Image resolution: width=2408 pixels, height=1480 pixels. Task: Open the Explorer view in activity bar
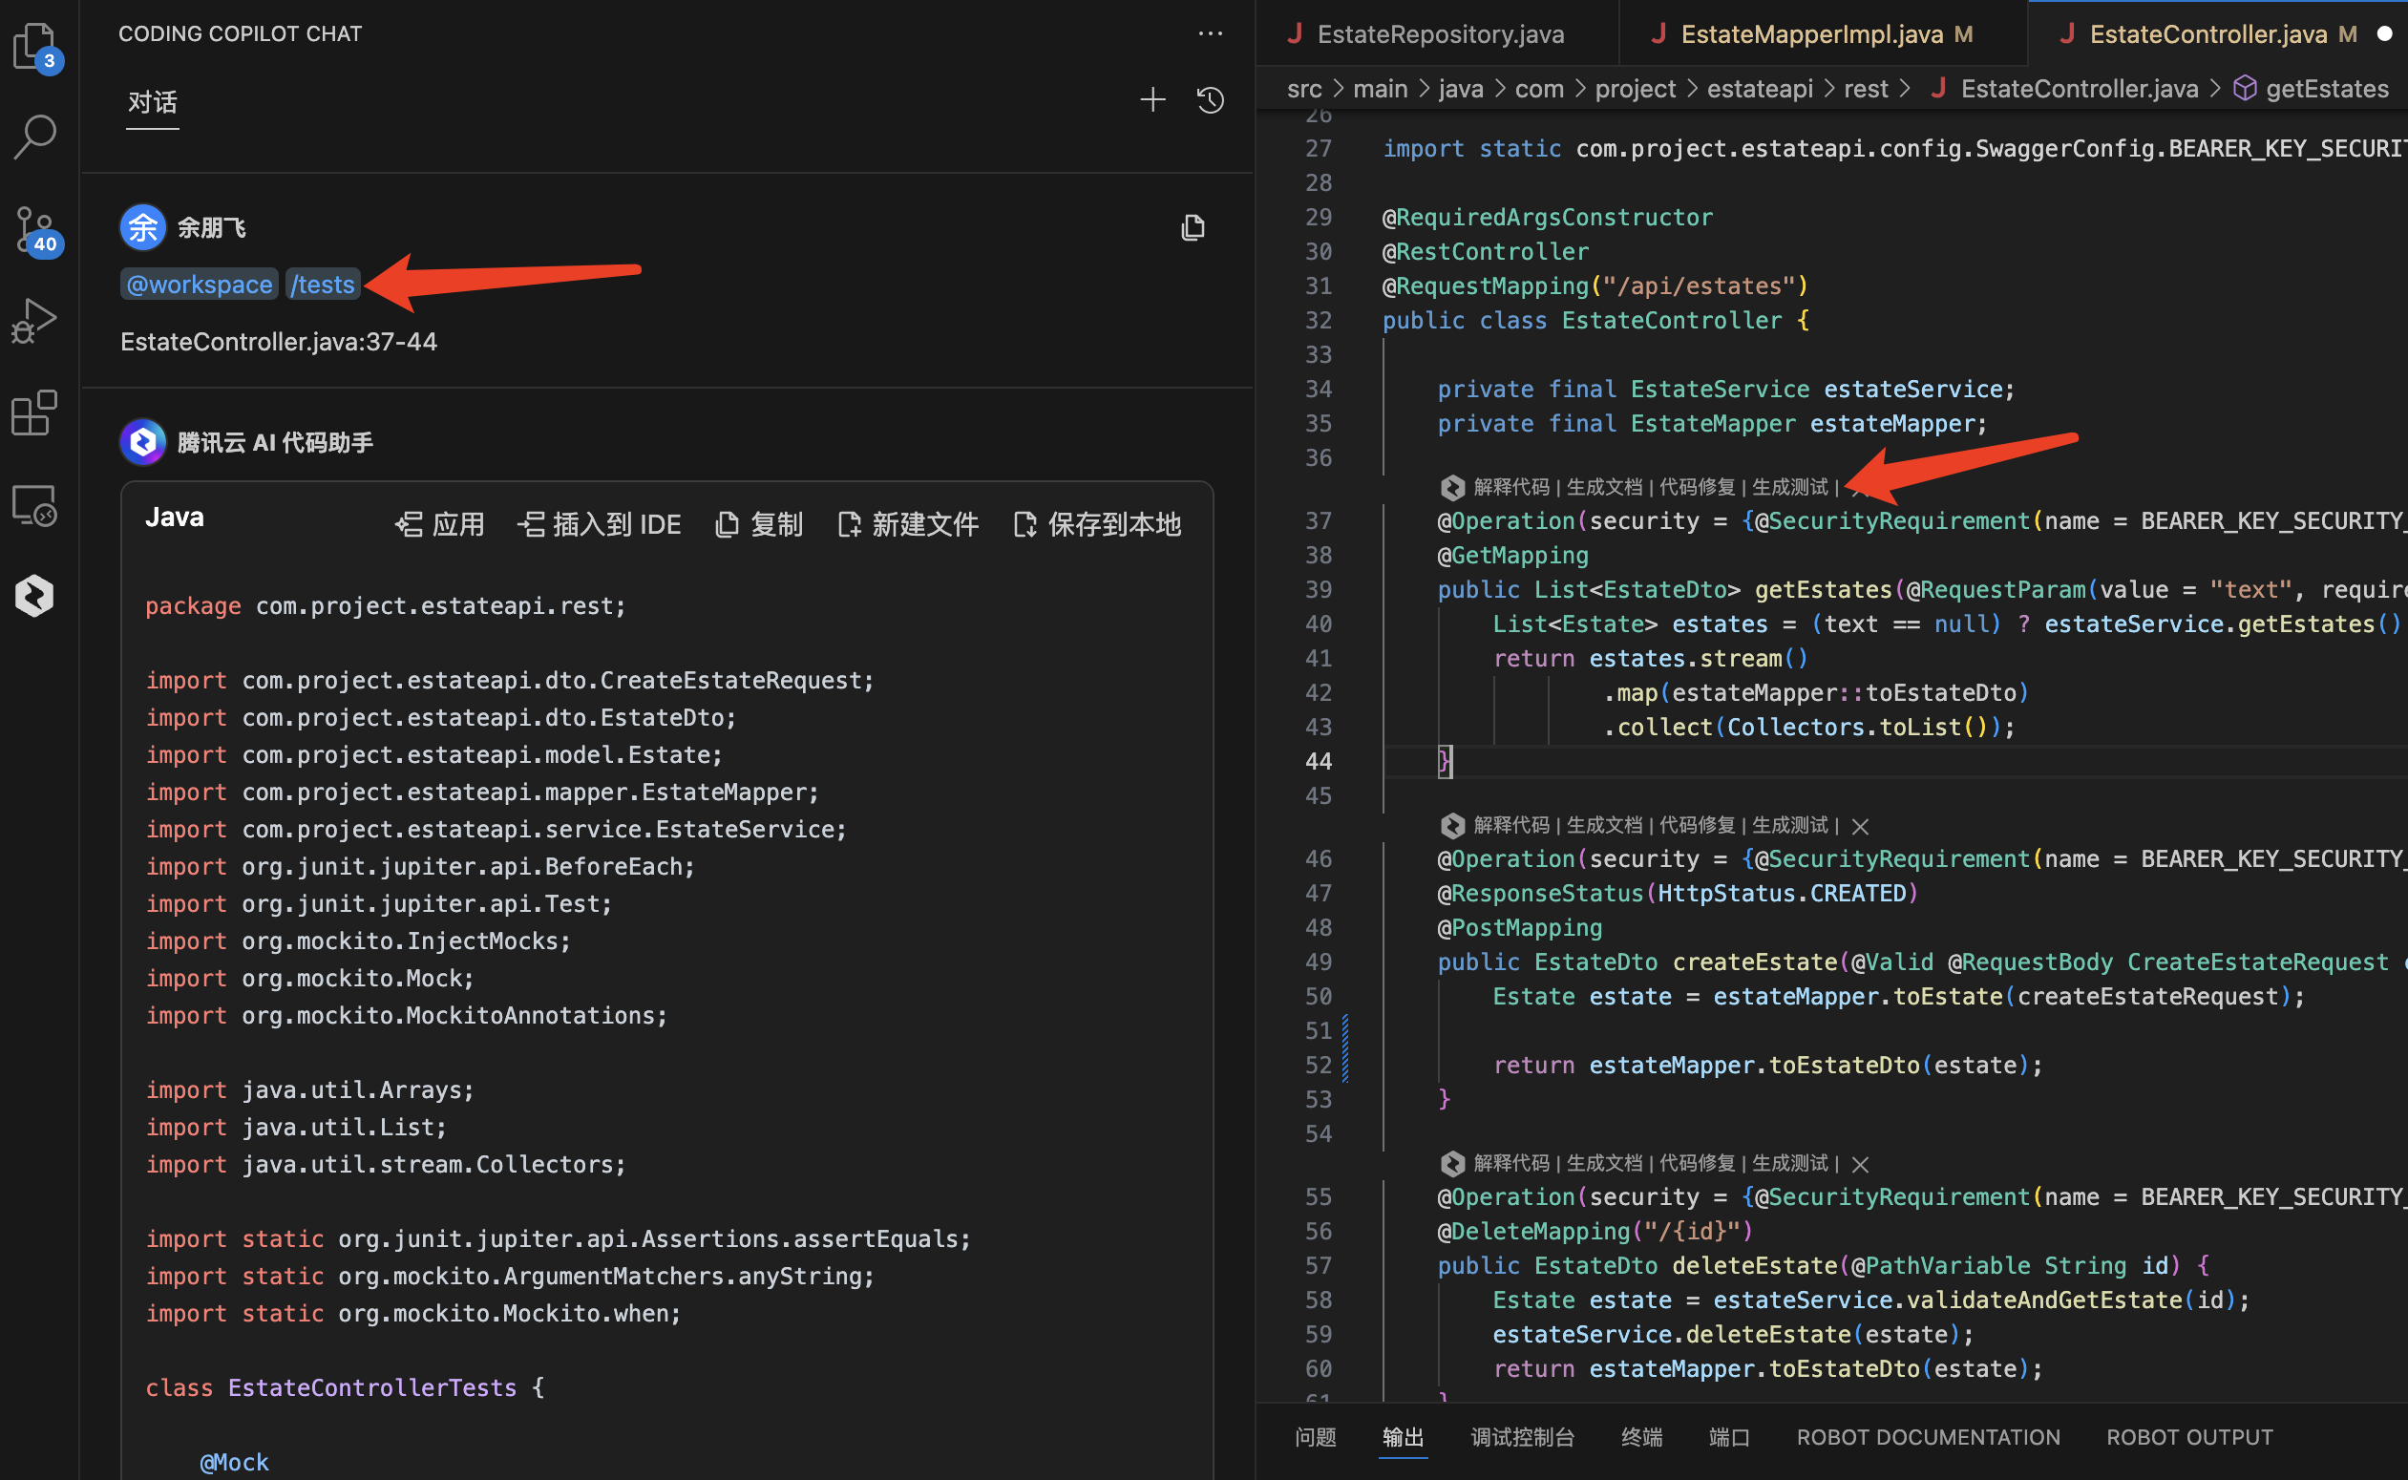tap(37, 47)
